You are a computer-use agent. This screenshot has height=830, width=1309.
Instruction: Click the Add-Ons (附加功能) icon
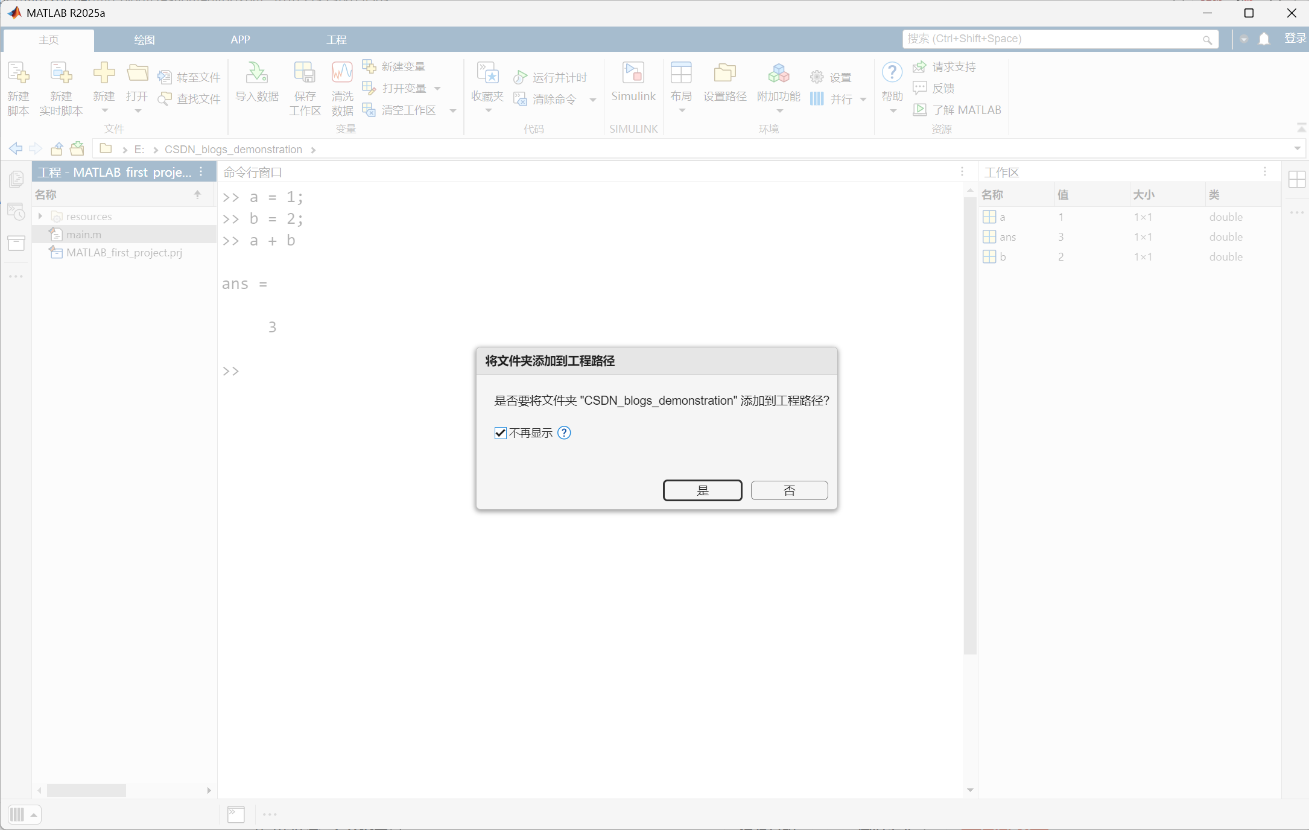778,73
